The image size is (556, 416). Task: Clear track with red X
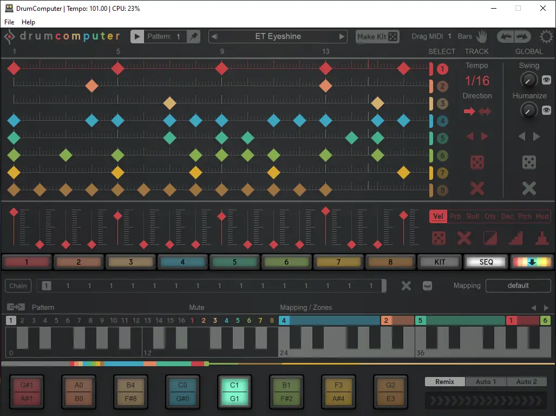coord(477,188)
